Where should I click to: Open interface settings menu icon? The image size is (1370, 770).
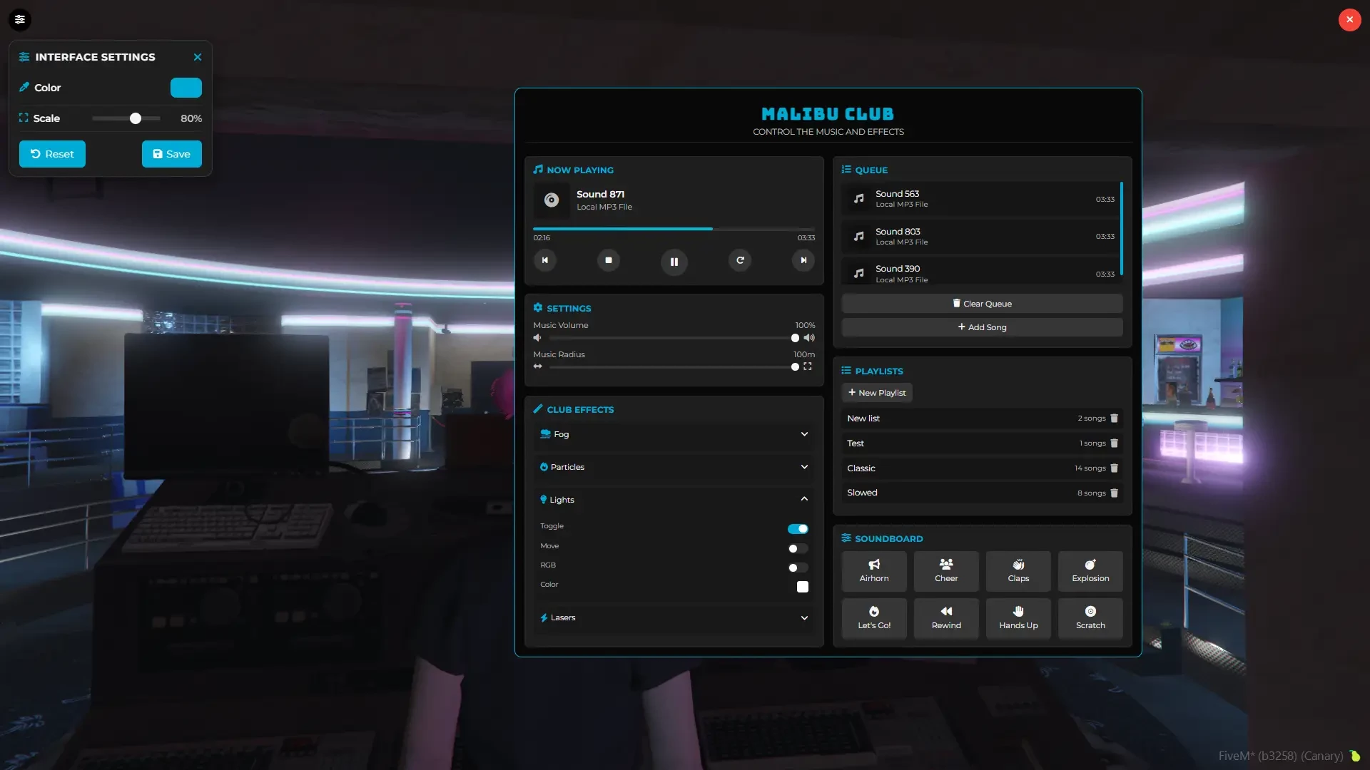pos(20,19)
